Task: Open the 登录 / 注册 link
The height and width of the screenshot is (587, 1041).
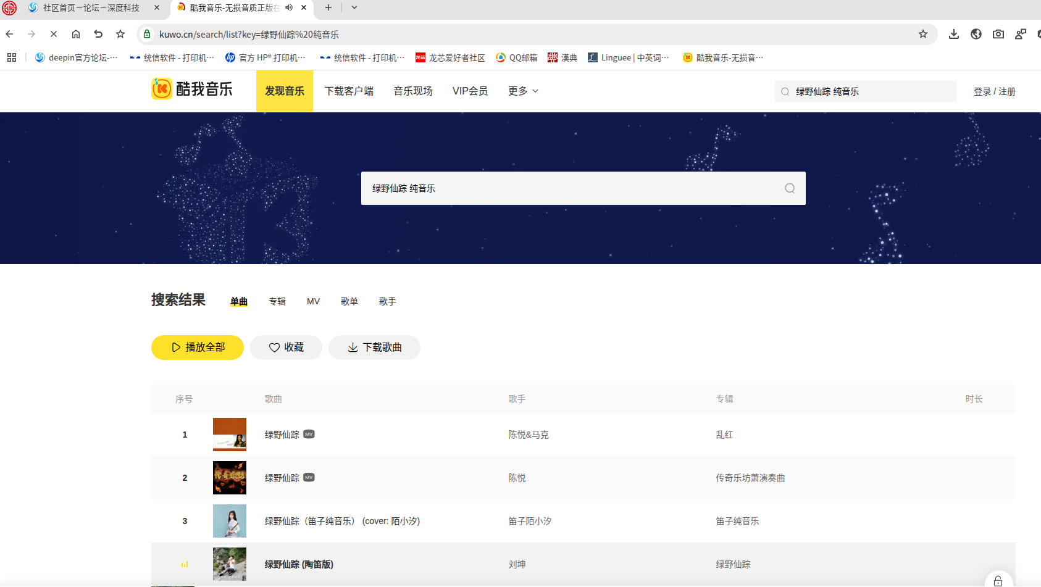Action: tap(994, 91)
